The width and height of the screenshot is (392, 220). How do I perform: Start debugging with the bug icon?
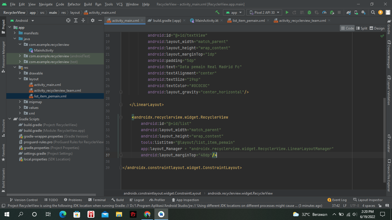309,12
